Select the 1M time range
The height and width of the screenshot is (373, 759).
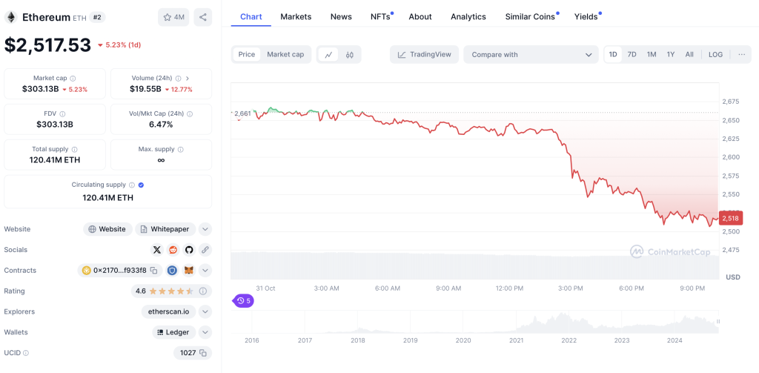652,55
